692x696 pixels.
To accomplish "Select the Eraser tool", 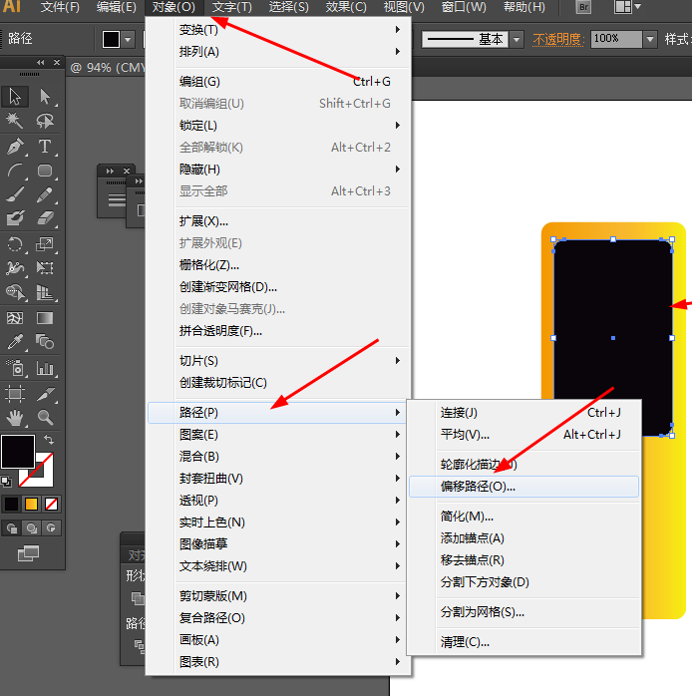I will tap(45, 218).
